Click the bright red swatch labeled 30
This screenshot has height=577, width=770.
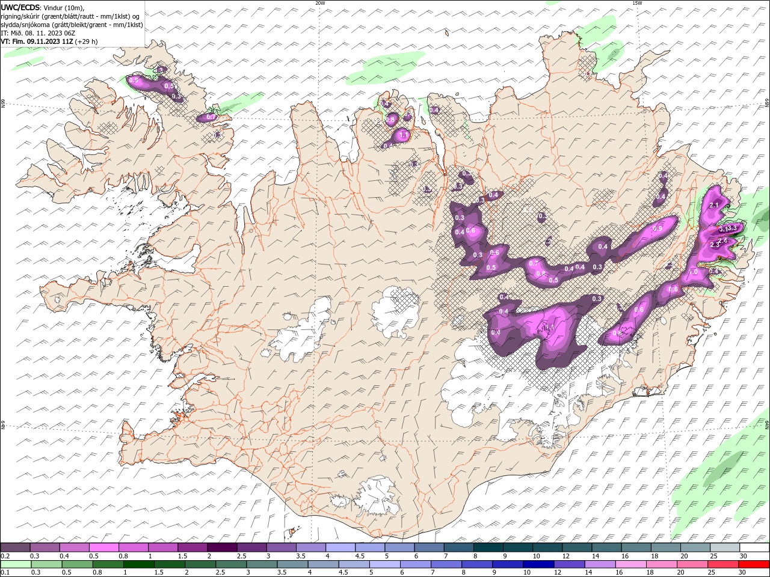click(x=753, y=564)
